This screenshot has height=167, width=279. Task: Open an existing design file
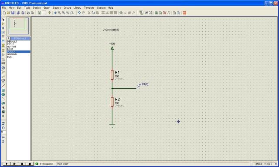[x=9, y=13]
